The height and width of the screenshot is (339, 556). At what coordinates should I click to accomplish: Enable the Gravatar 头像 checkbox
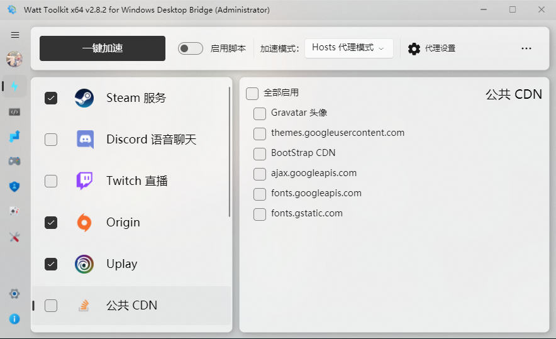tap(260, 113)
